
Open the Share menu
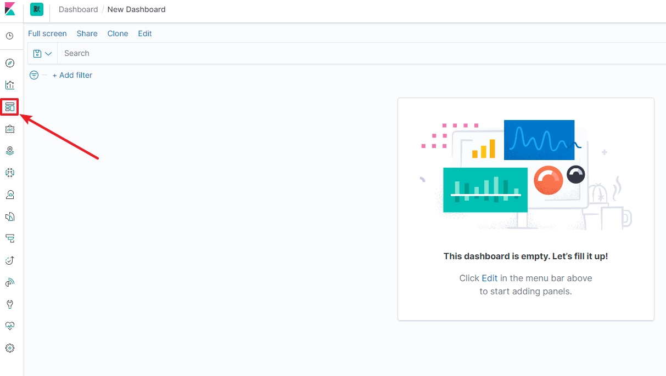pyautogui.click(x=87, y=33)
